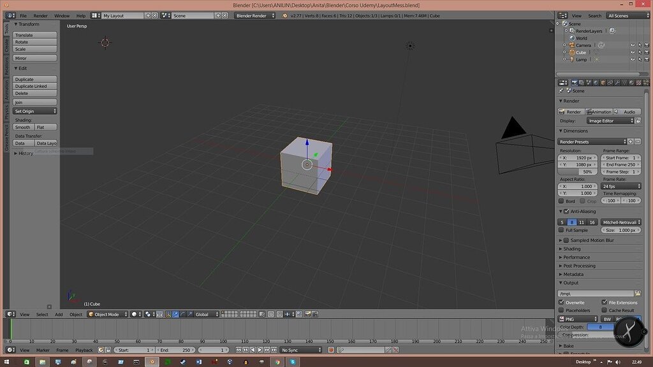The image size is (653, 367).
Task: Open the Render properties camera icon
Action: coord(575,82)
